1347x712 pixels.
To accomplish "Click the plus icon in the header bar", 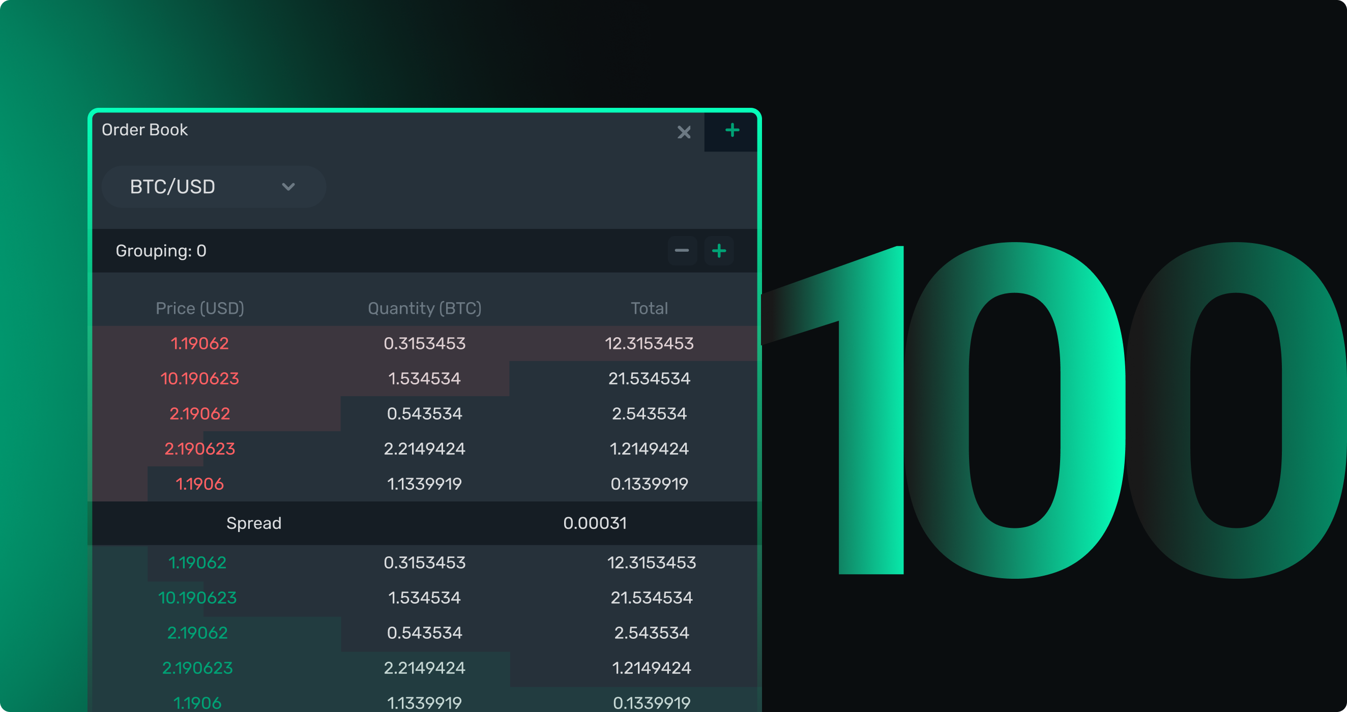I will 731,131.
